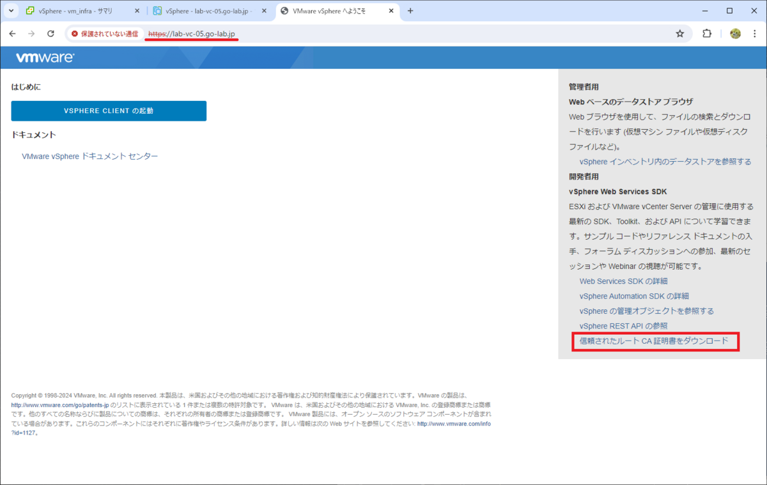Click the browser back arrow

(x=12, y=34)
